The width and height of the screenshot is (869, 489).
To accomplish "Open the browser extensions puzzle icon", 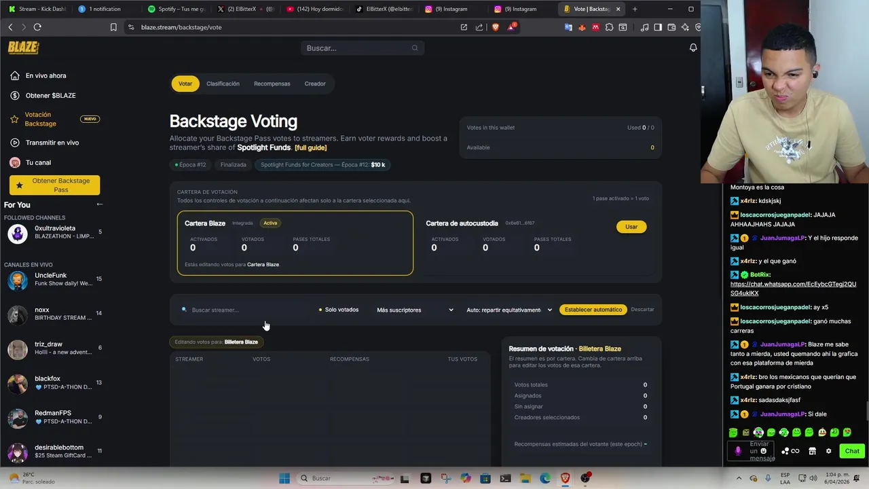I will click(609, 27).
